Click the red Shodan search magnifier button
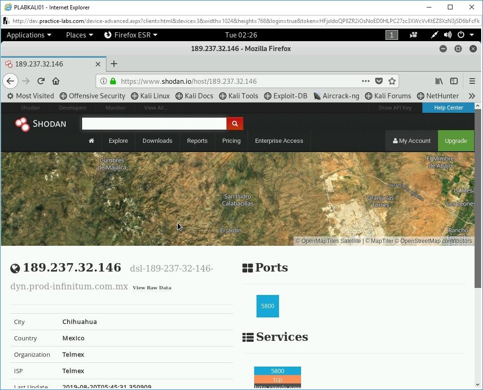483x390 pixels. coord(234,124)
